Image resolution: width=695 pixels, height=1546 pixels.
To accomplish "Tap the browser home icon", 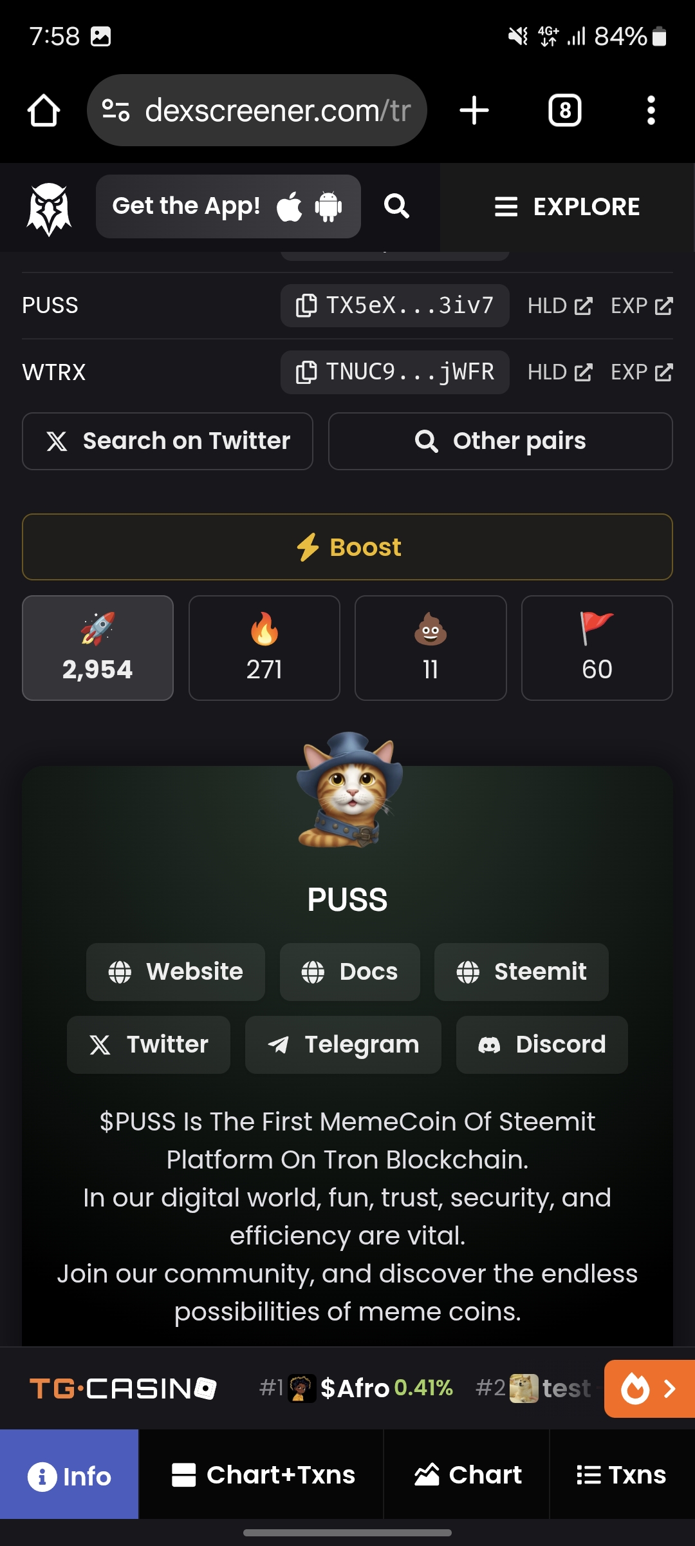I will (x=44, y=110).
